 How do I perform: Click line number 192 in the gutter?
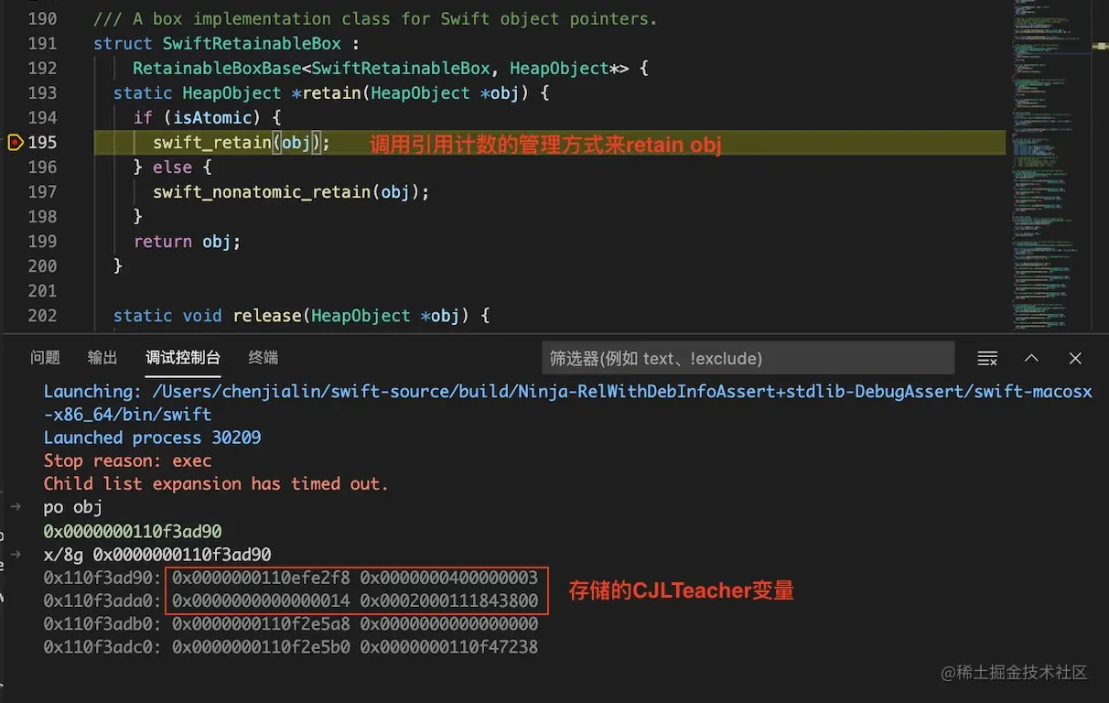point(42,68)
